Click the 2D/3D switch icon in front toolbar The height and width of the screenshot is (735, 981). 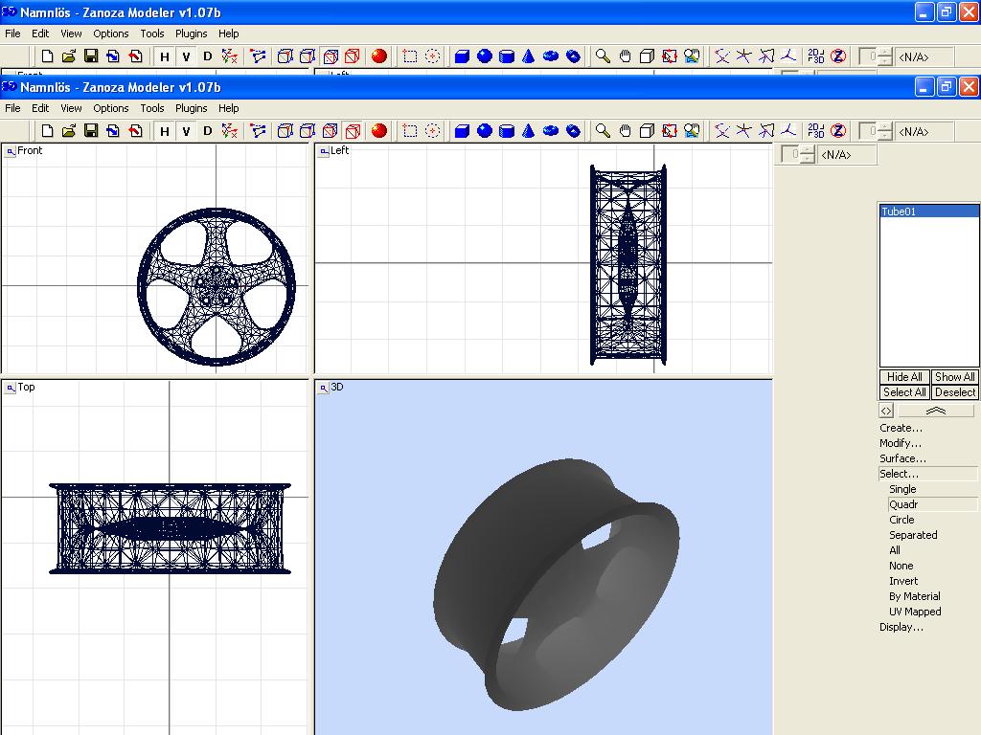[x=816, y=131]
